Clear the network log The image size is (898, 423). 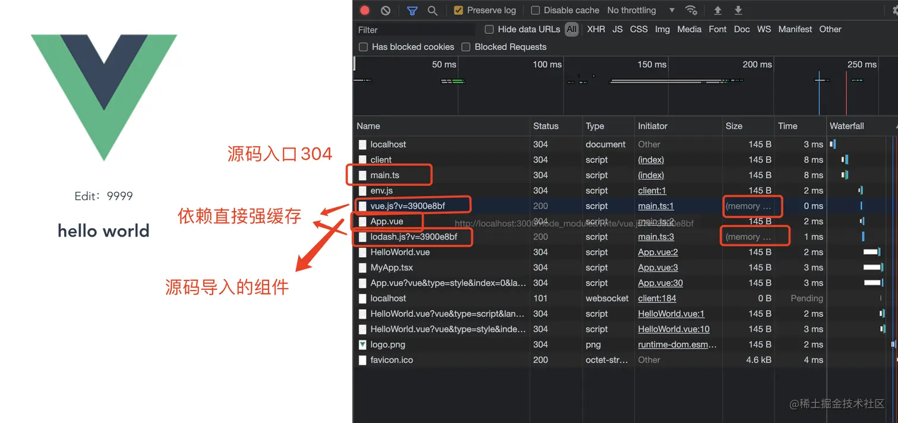[x=385, y=10]
